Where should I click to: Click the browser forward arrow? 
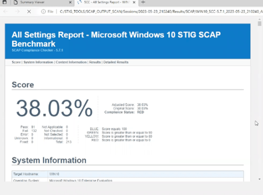point(17,11)
